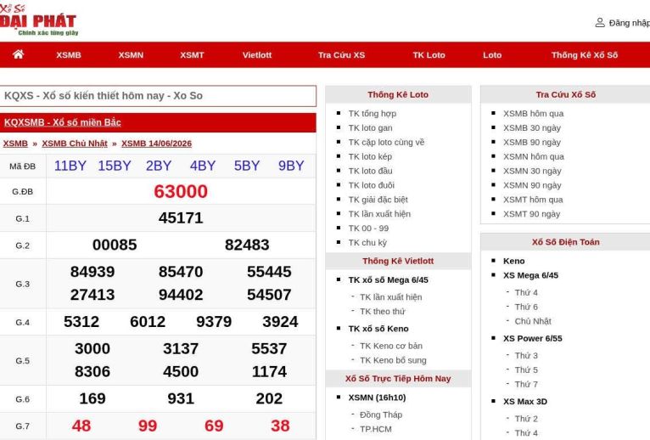
Task: Click the KQXS heading box
Action: click(158, 96)
